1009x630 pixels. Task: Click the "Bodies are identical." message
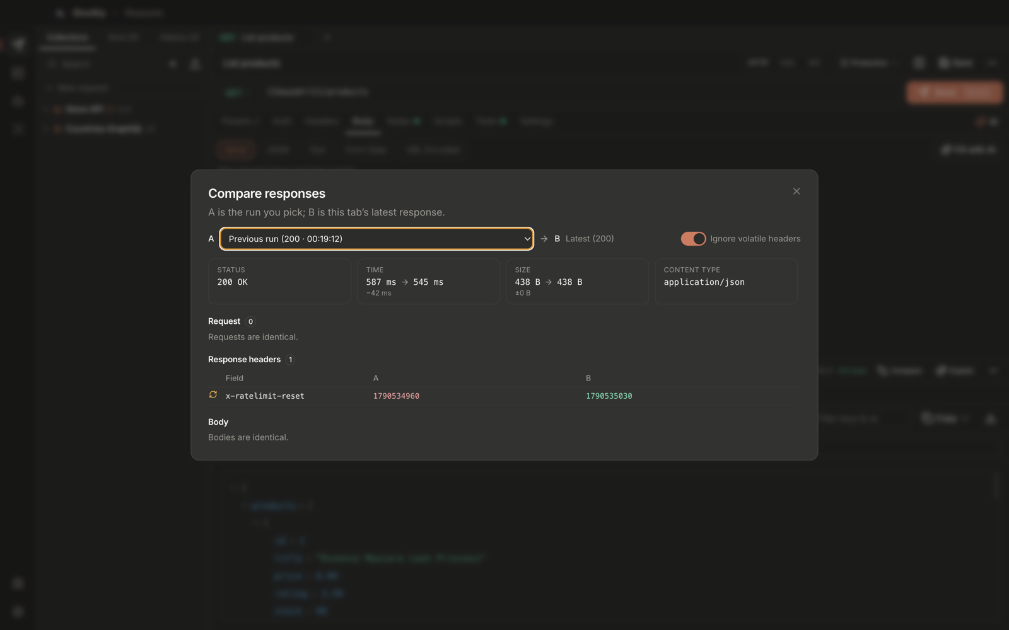coord(248,437)
